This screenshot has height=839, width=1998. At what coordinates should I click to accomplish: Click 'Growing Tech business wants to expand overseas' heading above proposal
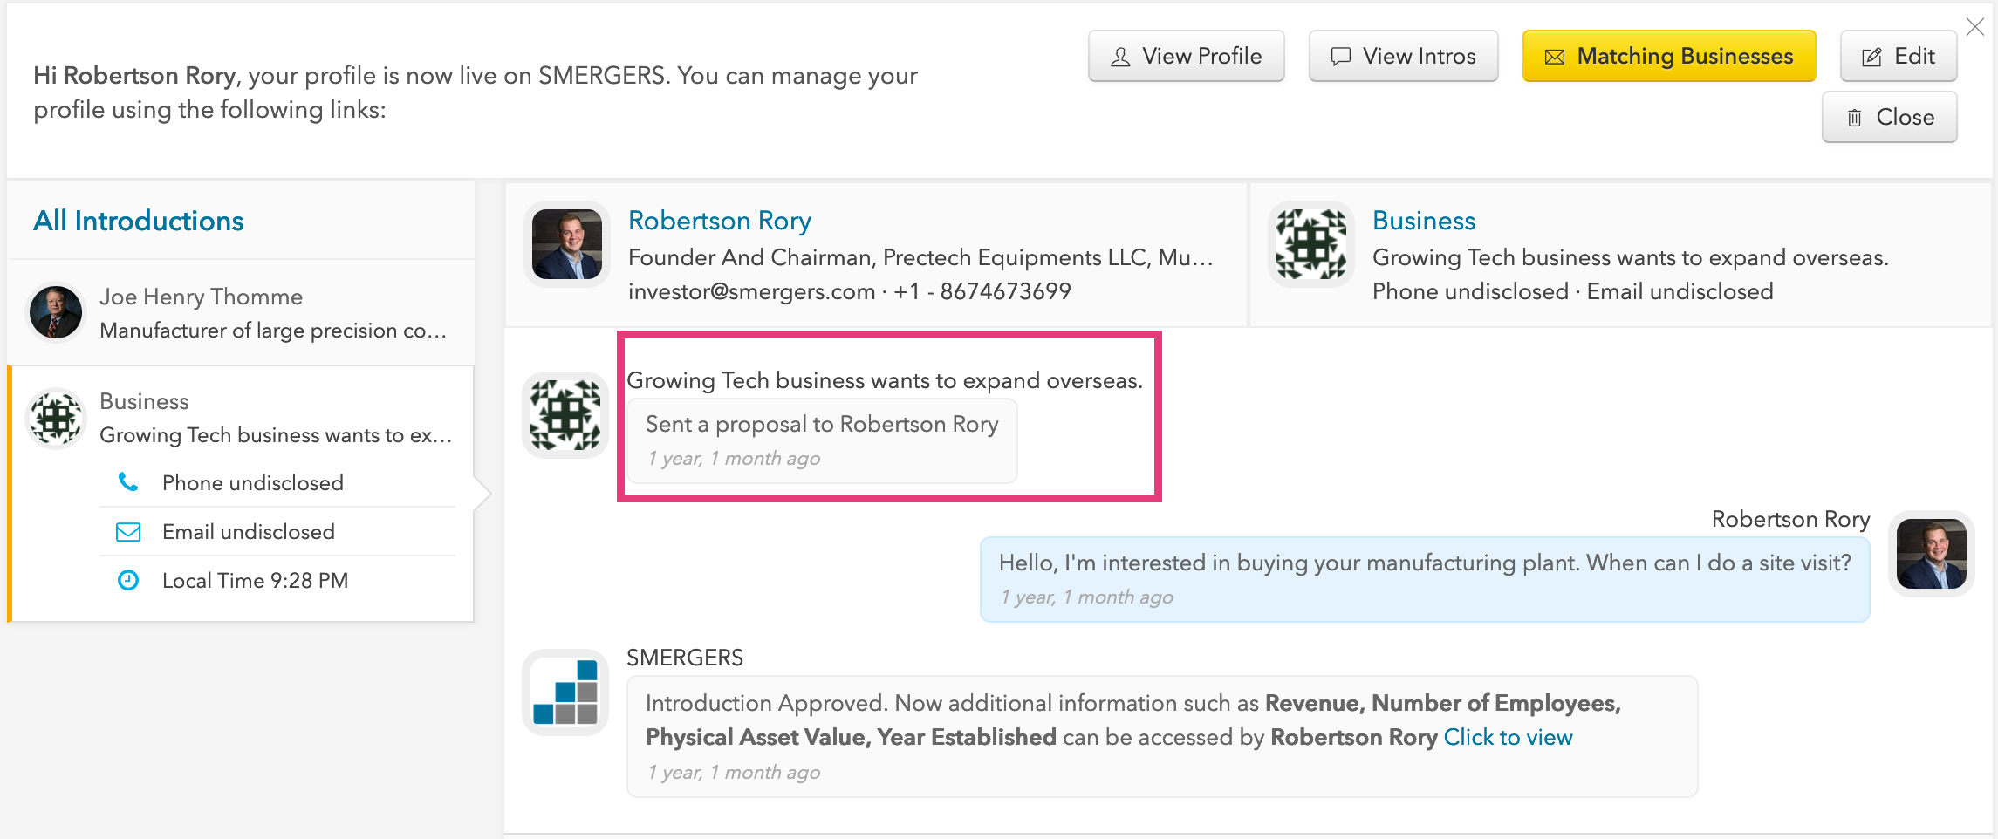[885, 380]
